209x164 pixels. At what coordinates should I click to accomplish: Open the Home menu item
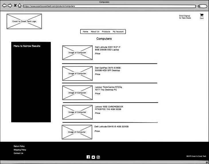(85, 32)
